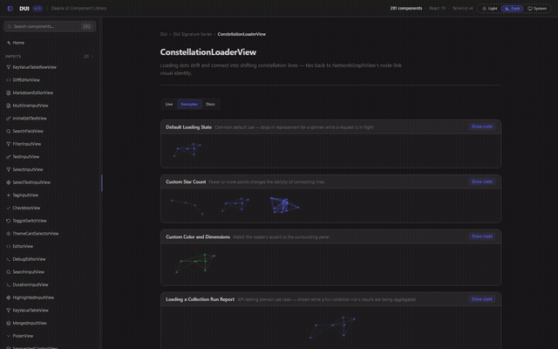Viewport: 558px width, 349px height.
Task: Click the CheckboxView checkmark icon
Action: [8, 208]
